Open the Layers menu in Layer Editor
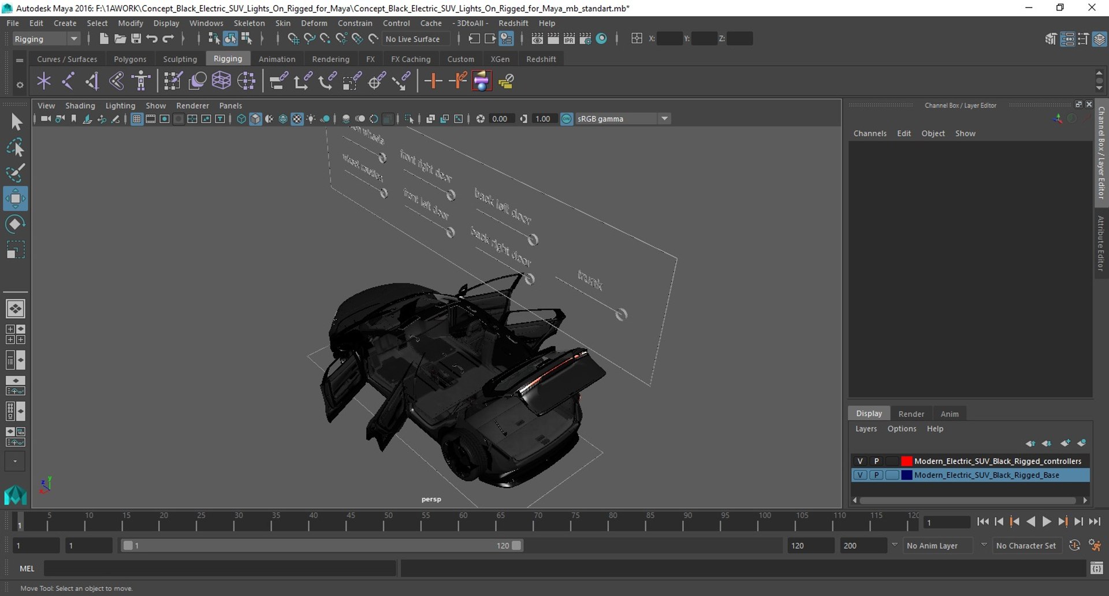 [x=866, y=429]
